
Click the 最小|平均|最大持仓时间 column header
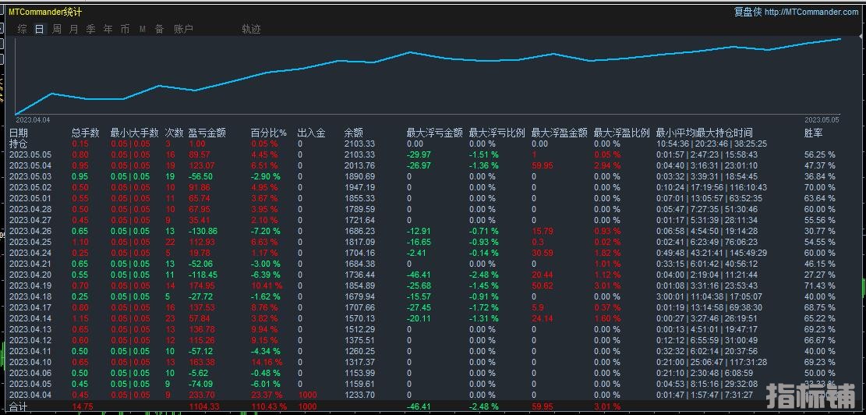(704, 133)
